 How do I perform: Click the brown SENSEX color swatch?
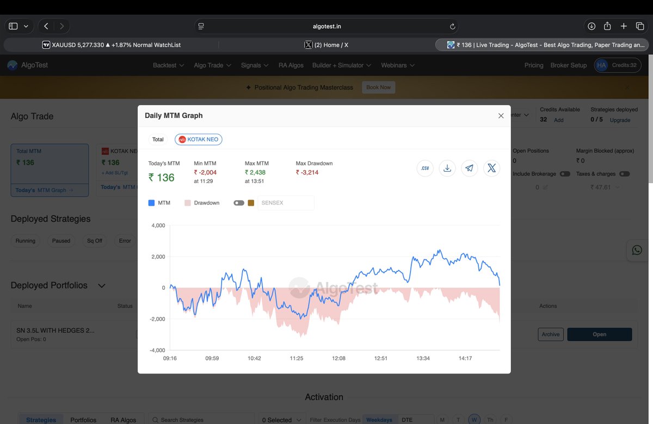click(x=251, y=203)
